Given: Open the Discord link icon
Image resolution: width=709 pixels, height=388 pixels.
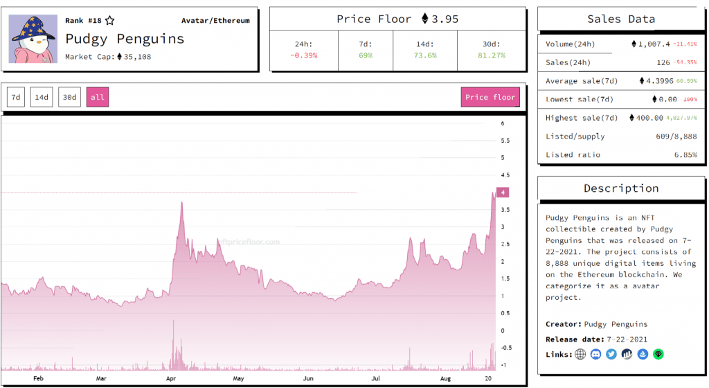Looking at the screenshot, I should coord(596,354).
